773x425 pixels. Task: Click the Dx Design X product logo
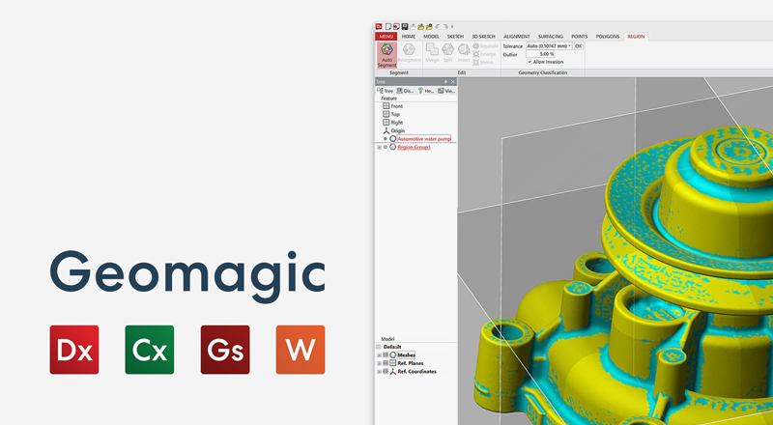point(74,350)
